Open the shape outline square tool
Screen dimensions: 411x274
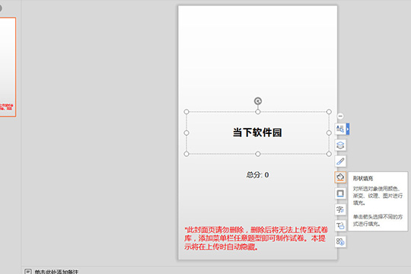click(x=340, y=193)
